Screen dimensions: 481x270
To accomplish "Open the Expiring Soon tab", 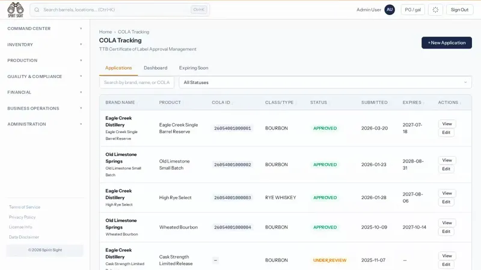I will (x=194, y=68).
